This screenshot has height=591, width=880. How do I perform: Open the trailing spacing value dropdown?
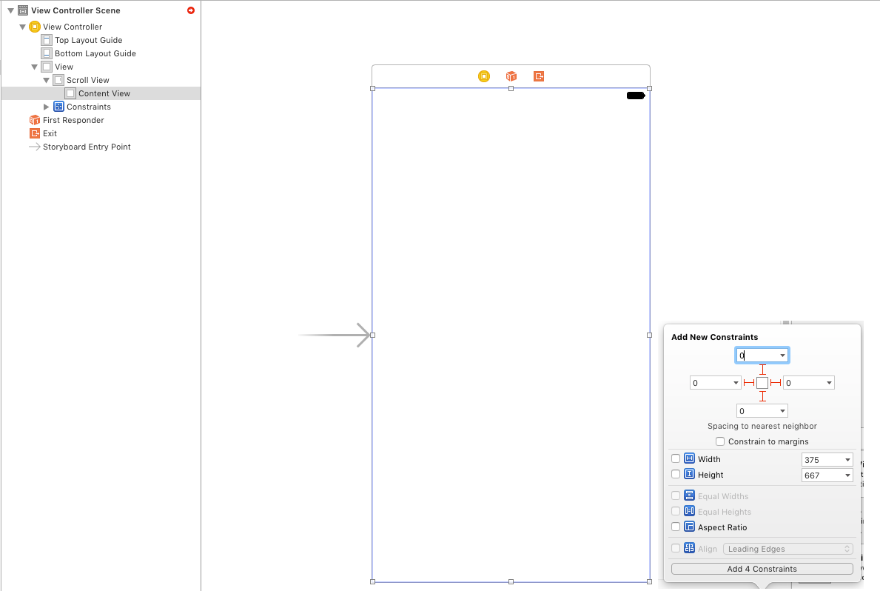(x=808, y=382)
